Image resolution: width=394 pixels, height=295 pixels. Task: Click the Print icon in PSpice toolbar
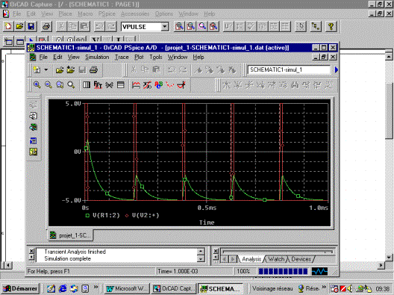click(x=94, y=69)
